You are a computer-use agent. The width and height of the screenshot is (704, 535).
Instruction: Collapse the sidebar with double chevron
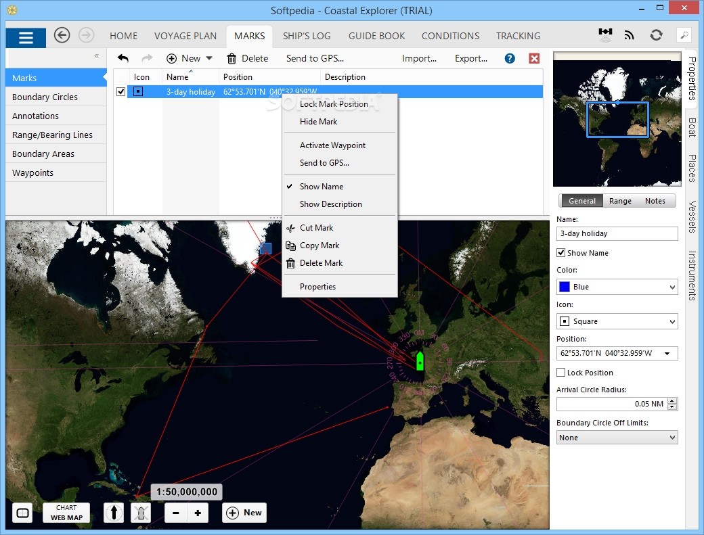pos(97,56)
